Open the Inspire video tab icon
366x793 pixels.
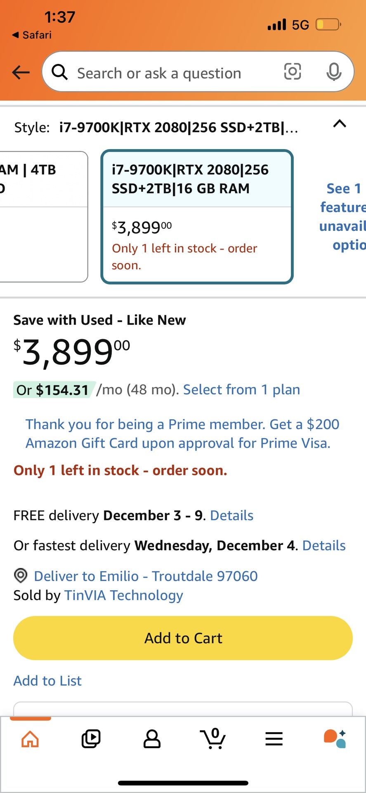91,739
